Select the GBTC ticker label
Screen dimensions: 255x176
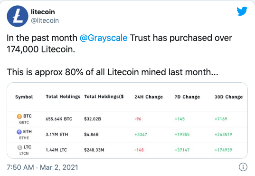tap(24, 122)
